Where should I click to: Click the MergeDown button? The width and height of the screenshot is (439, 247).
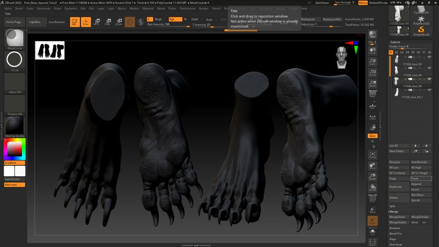pyautogui.click(x=399, y=217)
